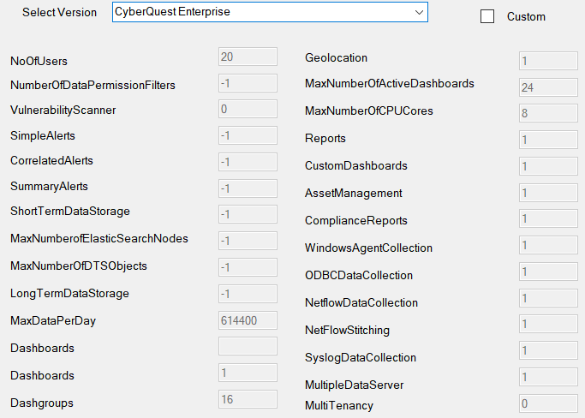Click the CustomDashboards value field
The image size is (585, 418).
coord(548,166)
